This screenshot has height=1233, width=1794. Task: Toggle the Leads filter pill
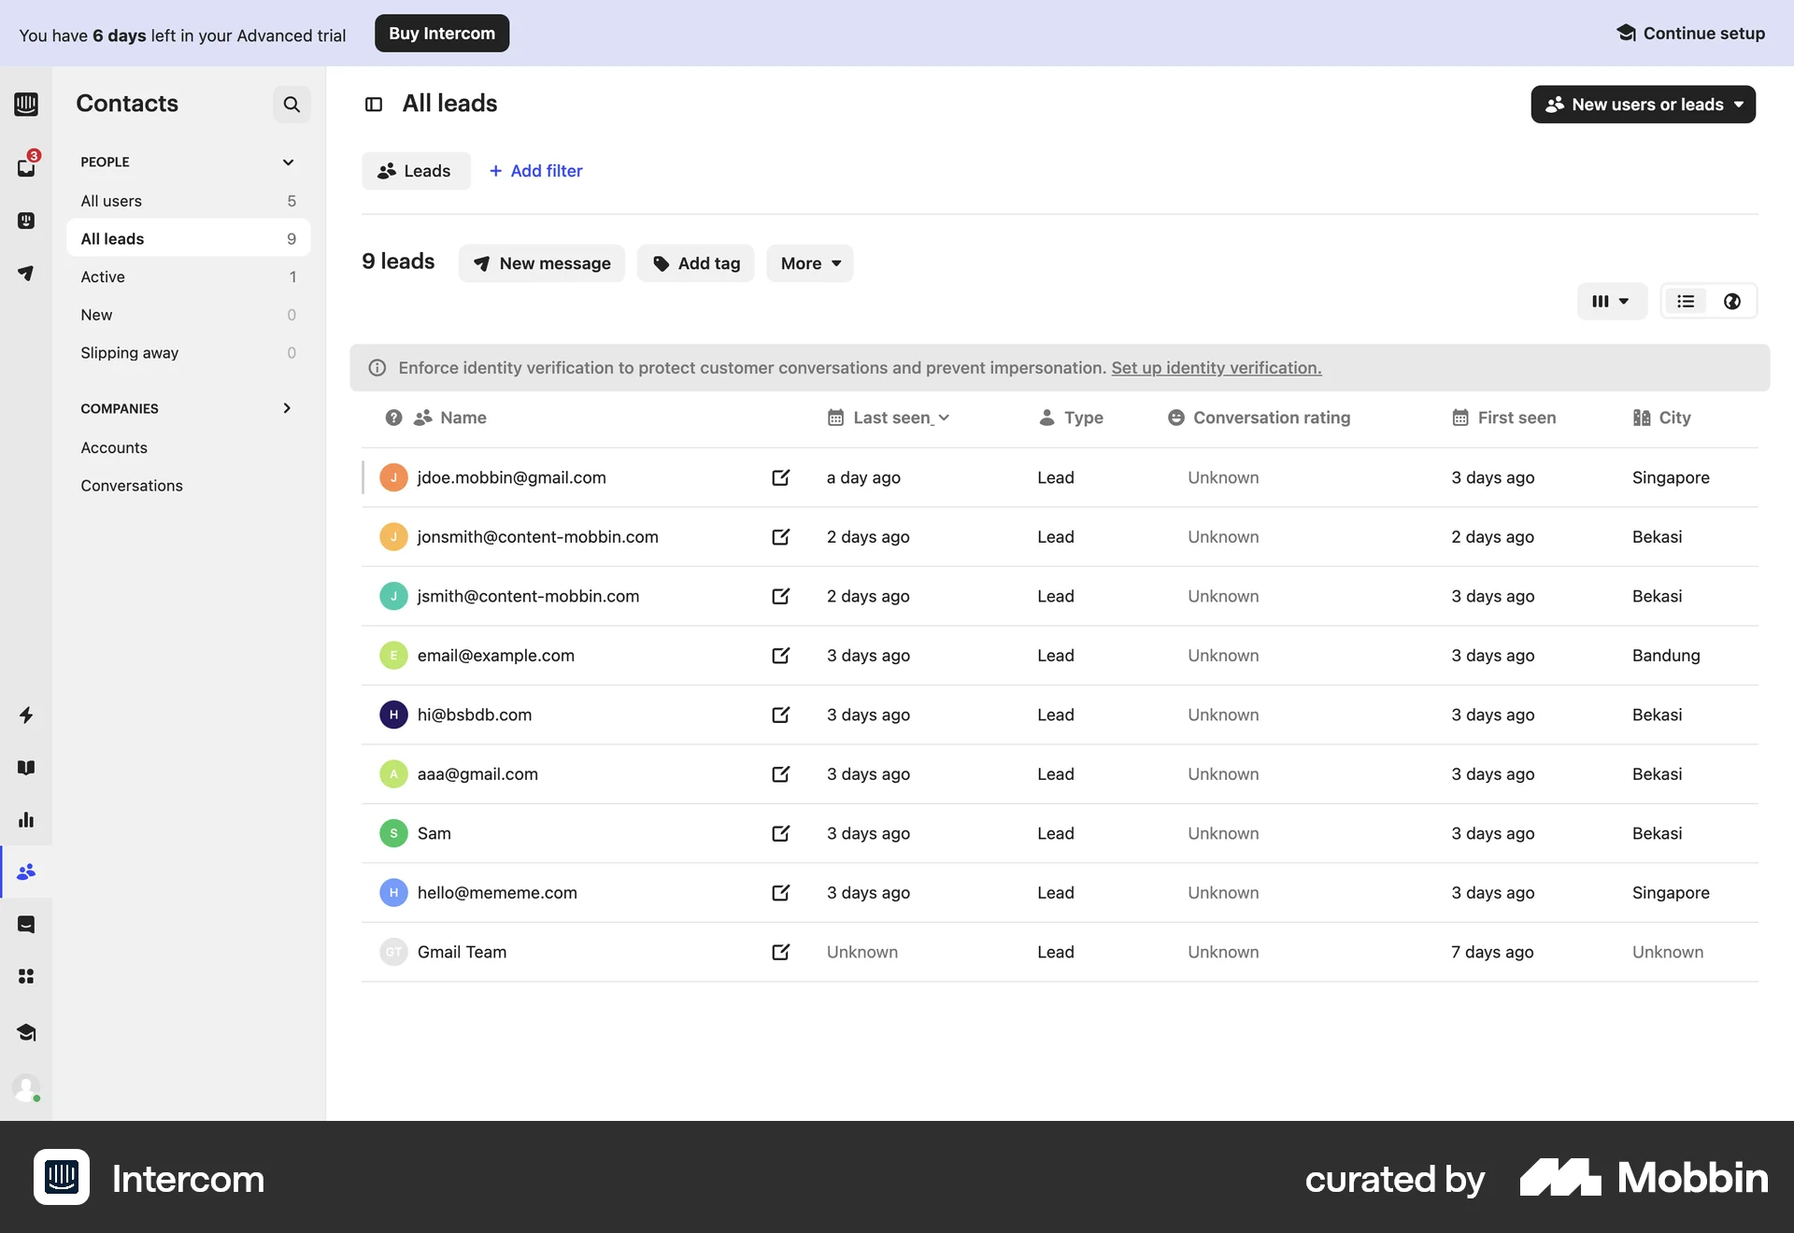(416, 171)
